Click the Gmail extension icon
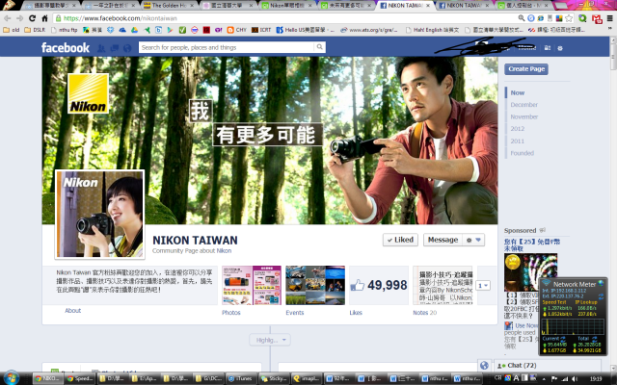This screenshot has height=385, width=617. click(597, 18)
